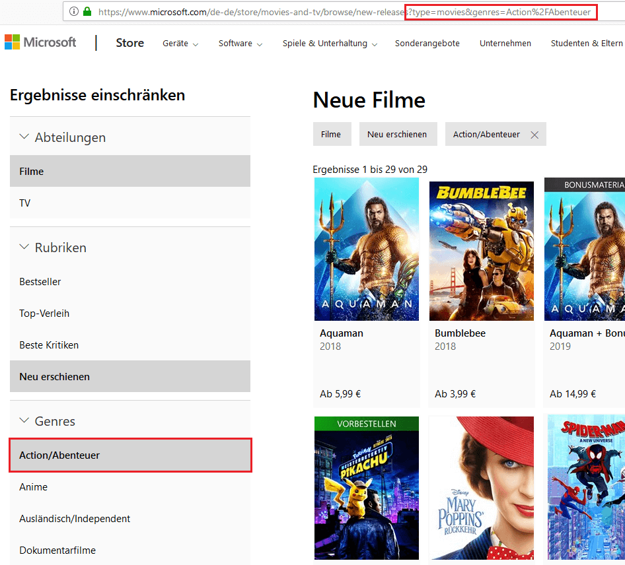
Task: Open the Geräte dropdown menu
Action: pos(180,44)
